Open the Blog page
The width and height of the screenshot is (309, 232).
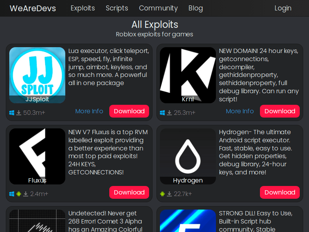pos(195,8)
